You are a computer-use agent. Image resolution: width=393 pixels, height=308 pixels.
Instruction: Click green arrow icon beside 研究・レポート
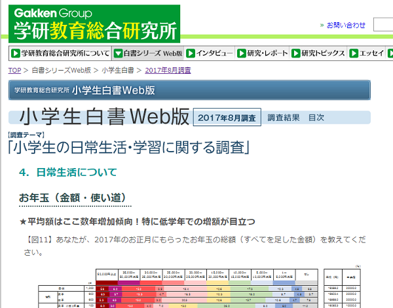pos(242,53)
